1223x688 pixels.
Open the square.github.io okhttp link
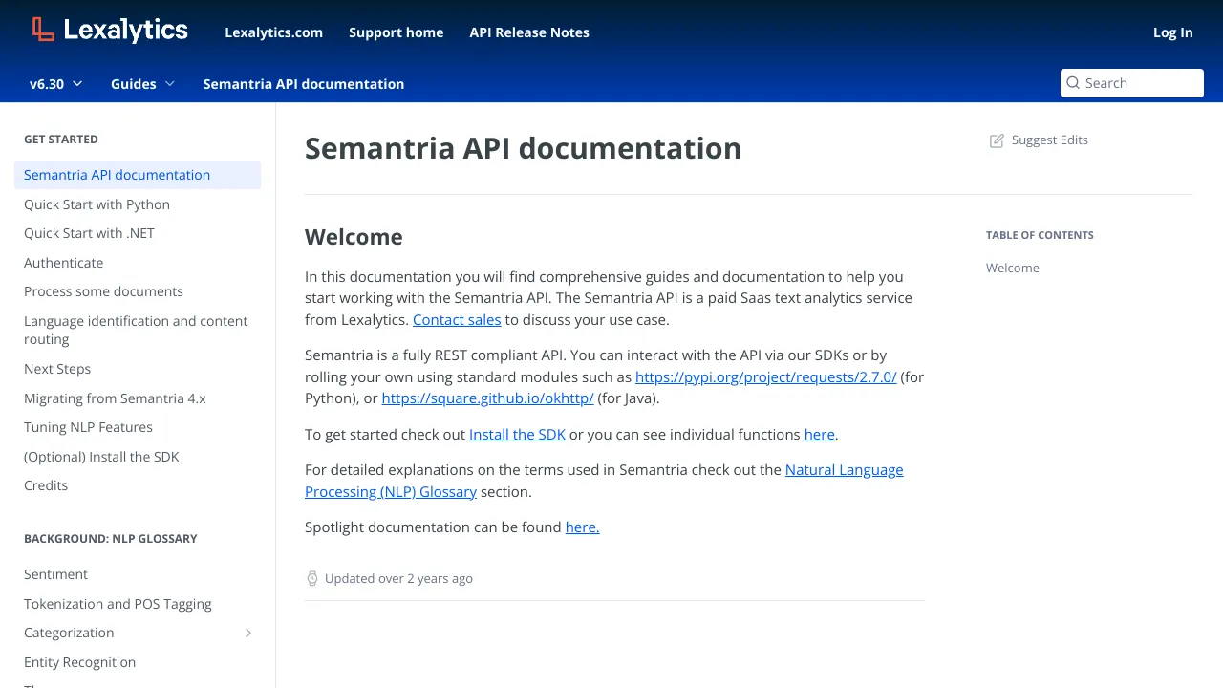487,398
